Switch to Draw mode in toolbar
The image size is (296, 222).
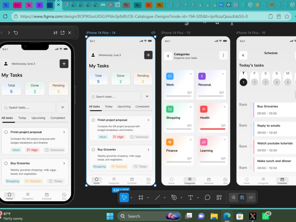[x=234, y=197]
